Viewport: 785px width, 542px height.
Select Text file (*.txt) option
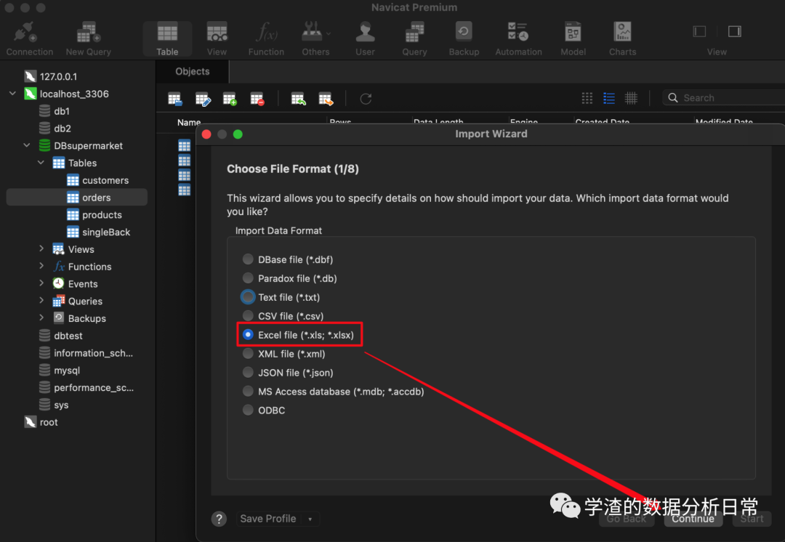[x=281, y=297]
